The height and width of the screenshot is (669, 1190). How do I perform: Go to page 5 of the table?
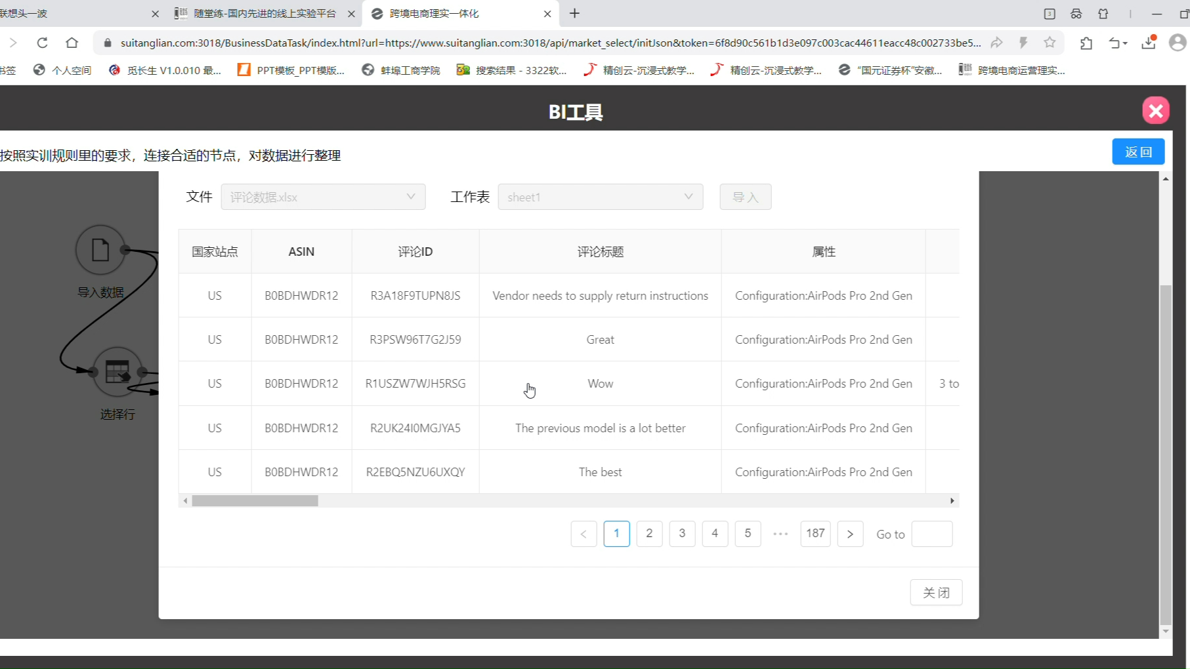tap(748, 533)
